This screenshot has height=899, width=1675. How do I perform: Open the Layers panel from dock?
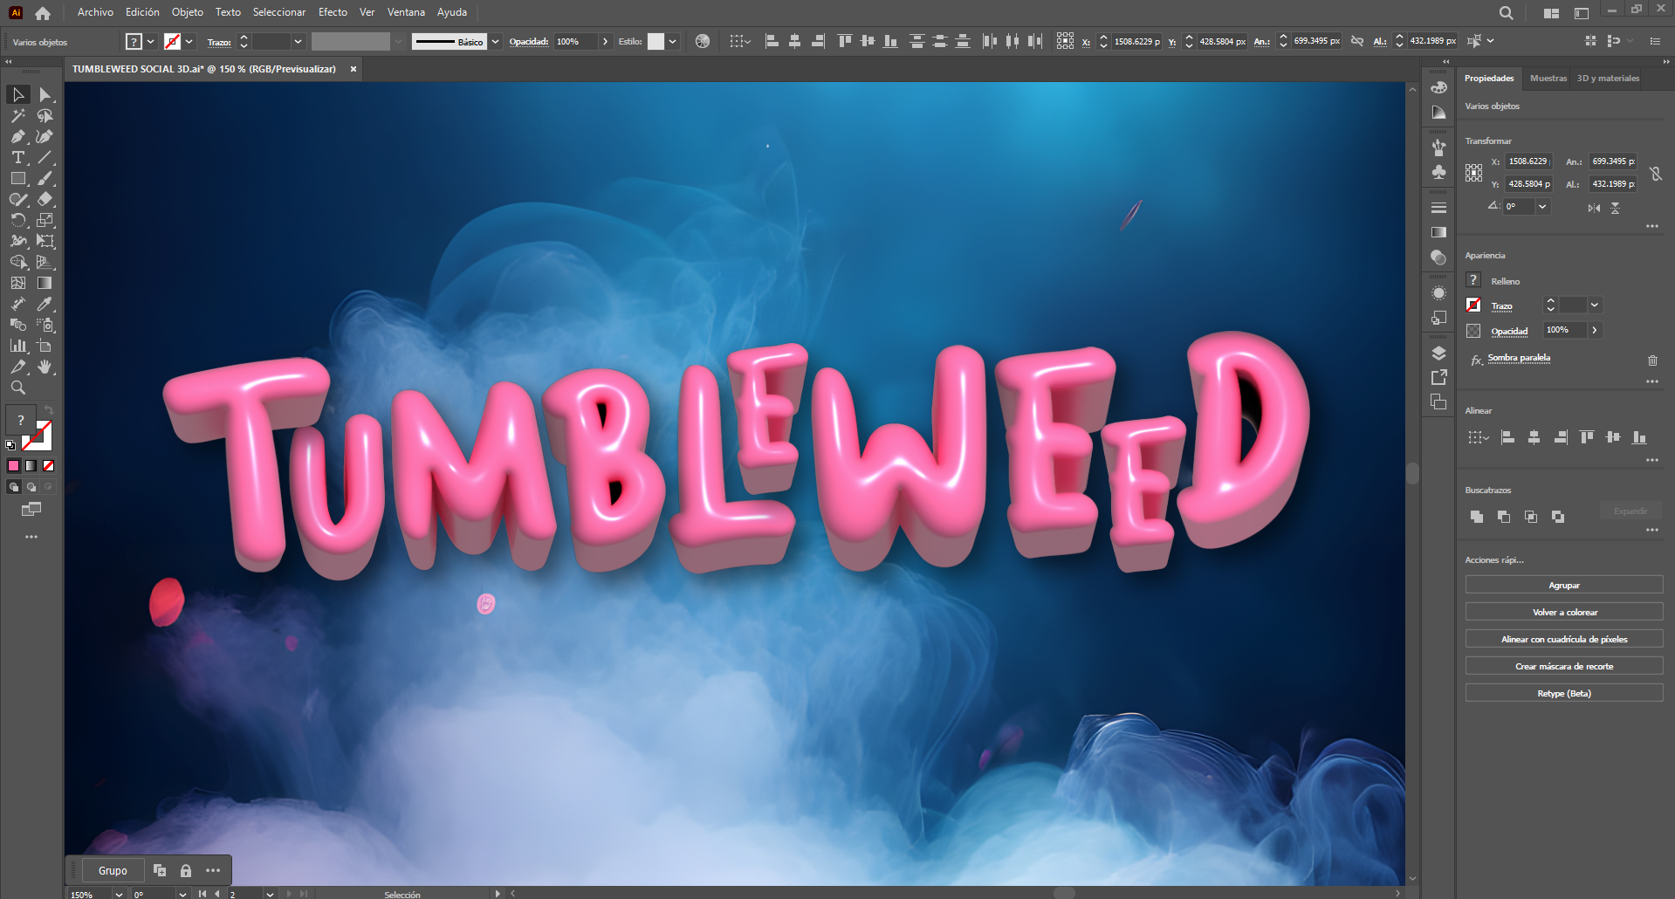[1438, 353]
